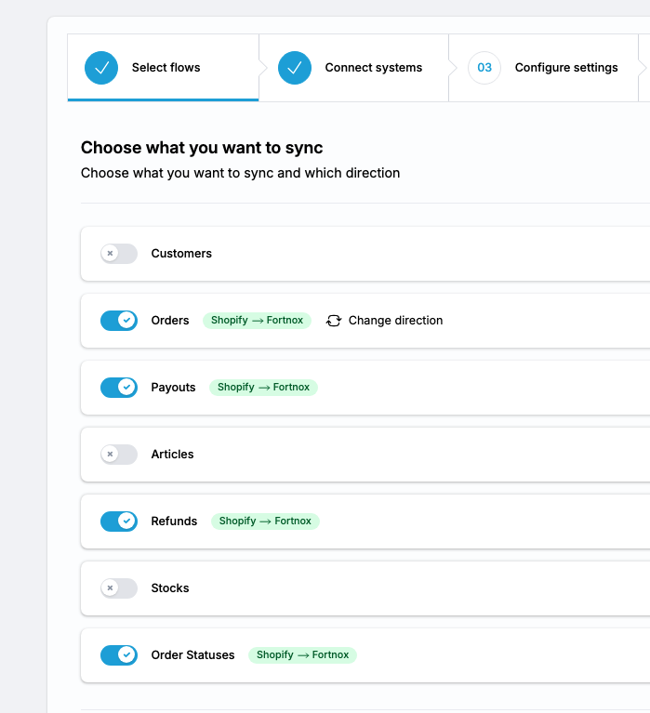Image resolution: width=650 pixels, height=713 pixels.
Task: Click the Stocks row label
Action: click(x=170, y=588)
